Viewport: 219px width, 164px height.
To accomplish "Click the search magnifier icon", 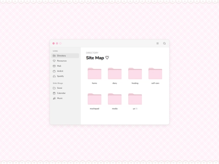I will [164, 43].
